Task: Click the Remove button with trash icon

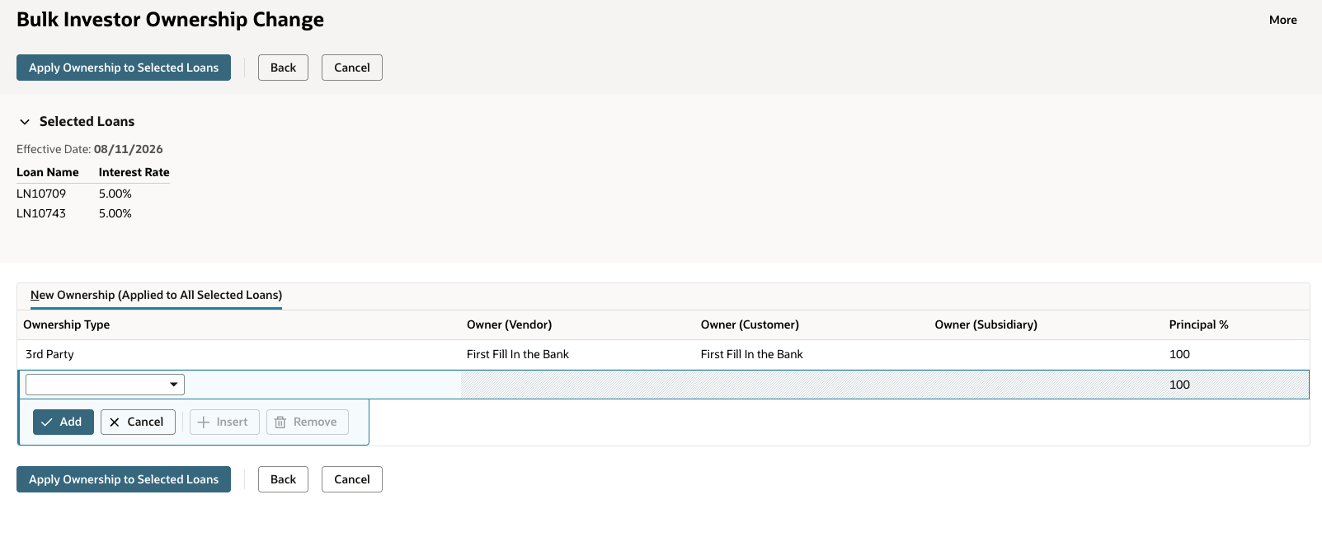Action: [307, 422]
